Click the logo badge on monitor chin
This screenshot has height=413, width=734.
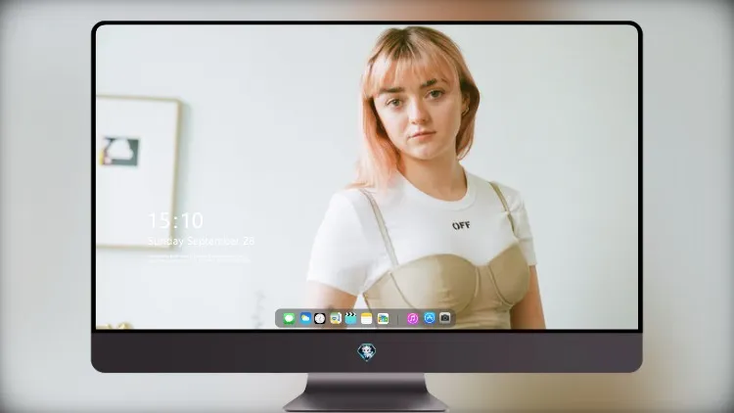click(367, 352)
